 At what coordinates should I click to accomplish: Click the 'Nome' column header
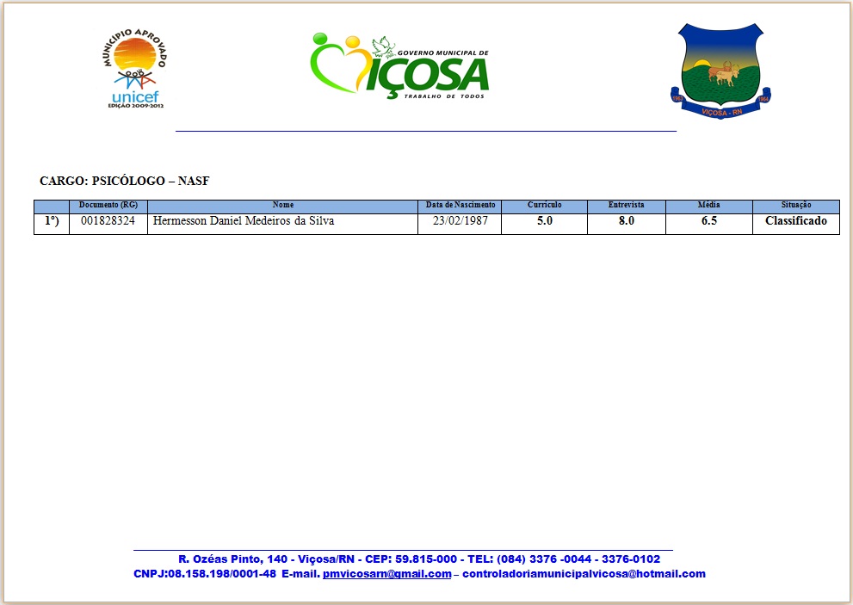283,205
